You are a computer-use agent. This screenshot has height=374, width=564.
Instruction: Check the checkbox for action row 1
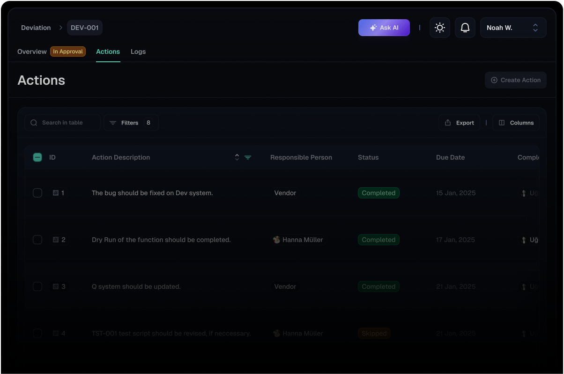[x=37, y=193]
